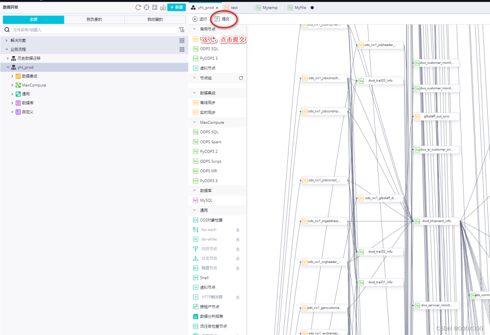Switch to the Mytemp editor tab
Screen dimensions: 490x335
(x=269, y=8)
